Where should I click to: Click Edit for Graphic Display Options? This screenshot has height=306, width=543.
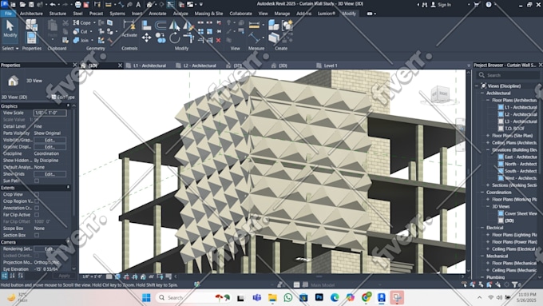[50, 147]
